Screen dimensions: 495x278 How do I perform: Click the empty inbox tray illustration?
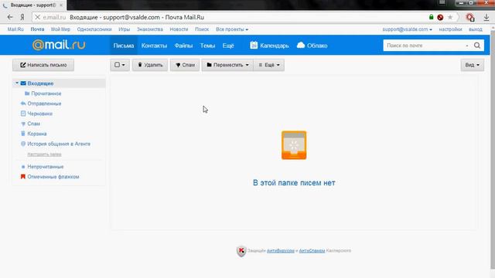(294, 145)
